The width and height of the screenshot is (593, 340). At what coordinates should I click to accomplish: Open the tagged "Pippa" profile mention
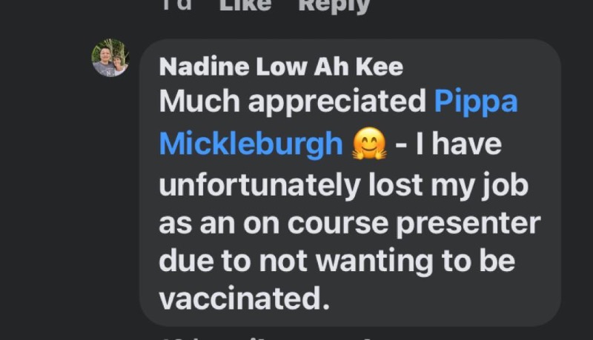(x=476, y=101)
